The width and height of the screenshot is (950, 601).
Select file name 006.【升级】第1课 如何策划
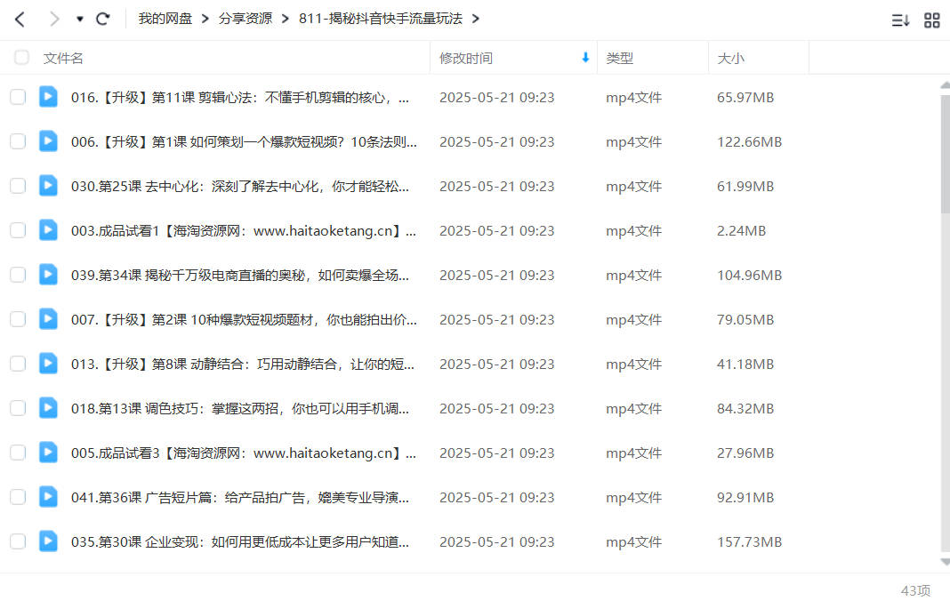pos(244,141)
